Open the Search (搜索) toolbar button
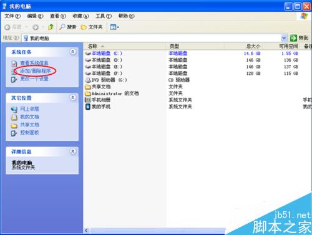312x235 pixels. [x=67, y=27]
